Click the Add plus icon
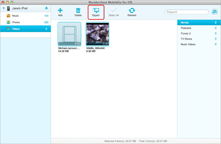The image size is (221, 144). pyautogui.click(x=60, y=10)
